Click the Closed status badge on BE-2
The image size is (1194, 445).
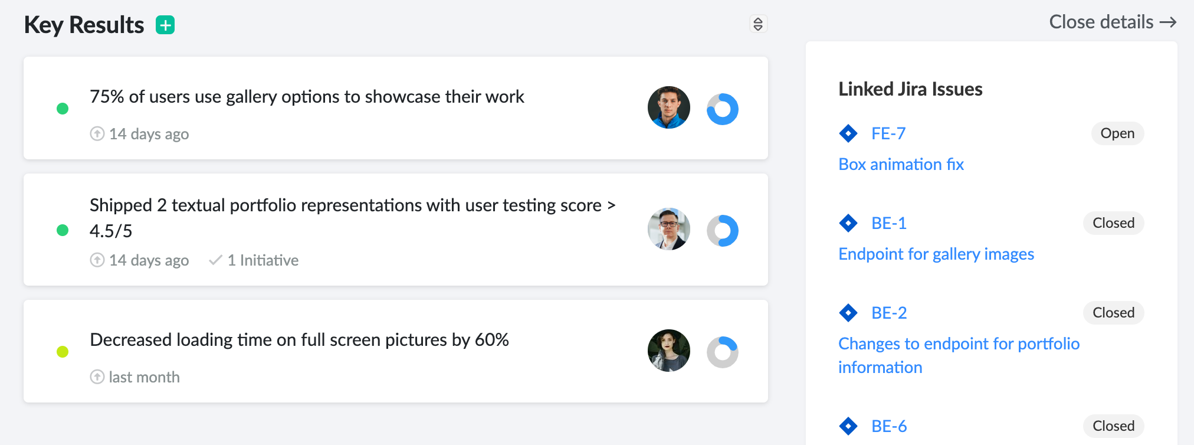1113,313
